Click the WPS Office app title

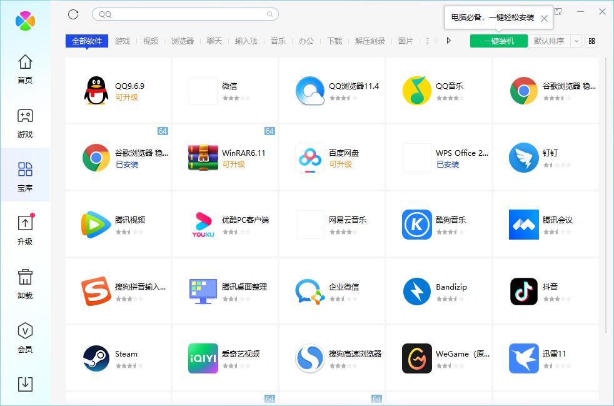[x=462, y=153]
